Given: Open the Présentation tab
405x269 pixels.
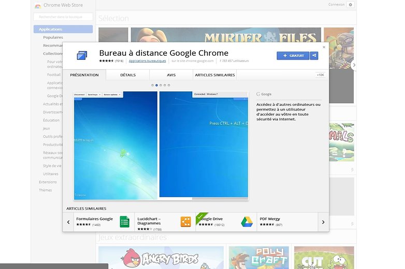Looking at the screenshot, I should coord(84,75).
